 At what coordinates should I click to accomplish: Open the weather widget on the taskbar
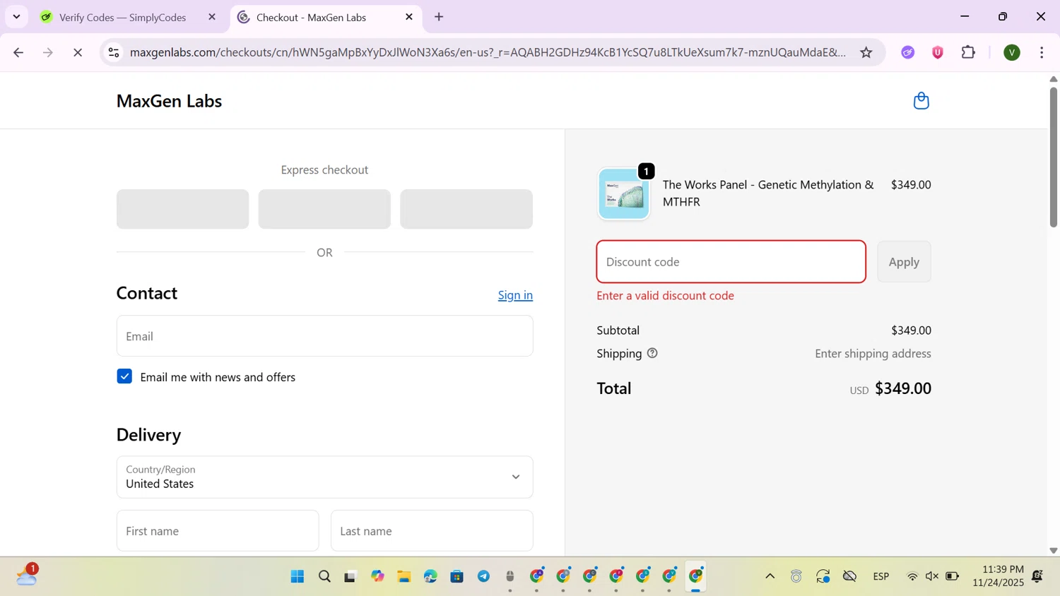27,576
